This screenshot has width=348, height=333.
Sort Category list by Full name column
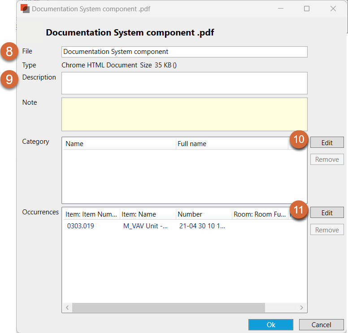pyautogui.click(x=231, y=144)
